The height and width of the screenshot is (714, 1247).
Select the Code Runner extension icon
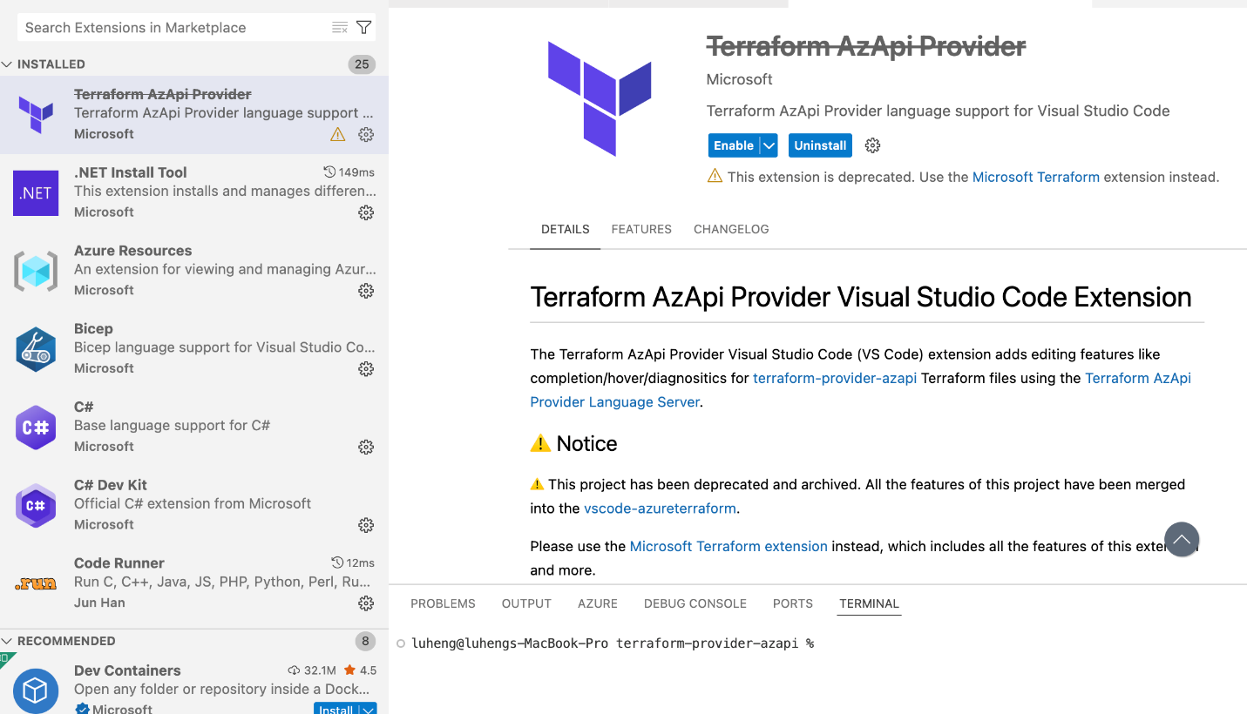pos(35,582)
